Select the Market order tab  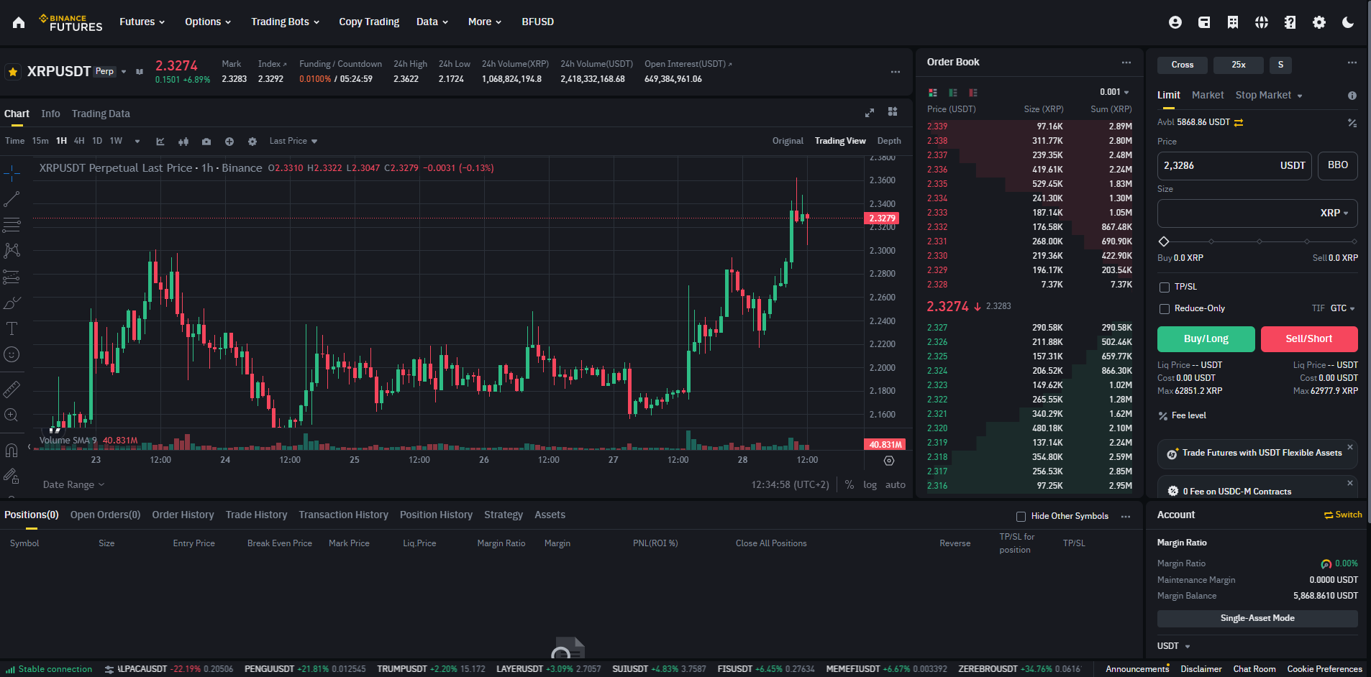pyautogui.click(x=1208, y=95)
